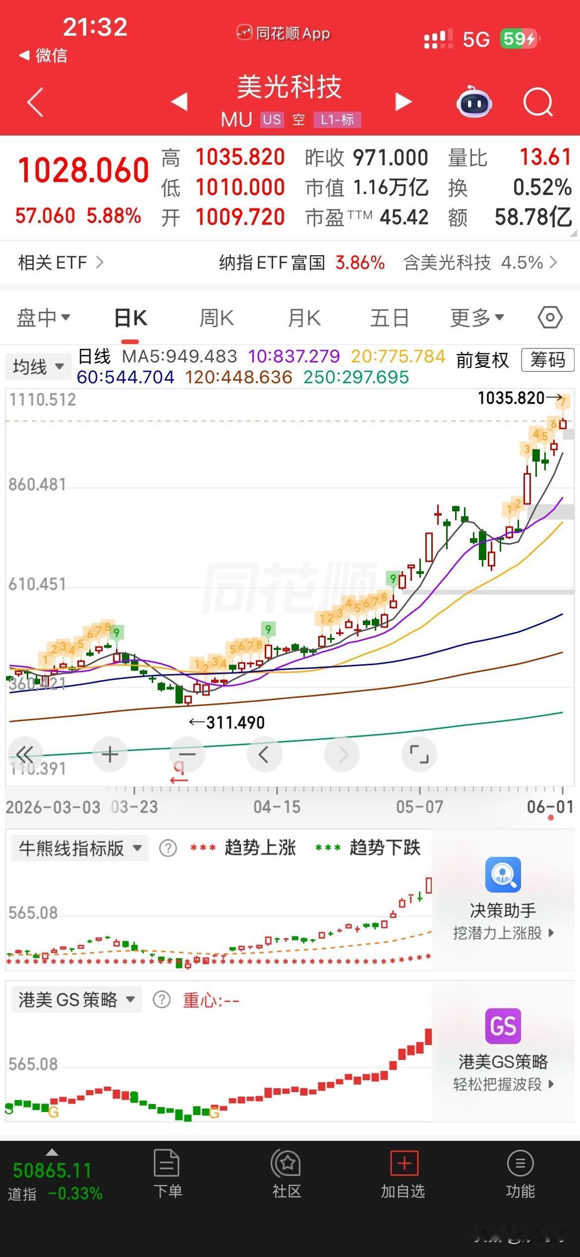This screenshot has height=1257, width=580.
Task: Click the 筹码 button
Action: (x=548, y=360)
